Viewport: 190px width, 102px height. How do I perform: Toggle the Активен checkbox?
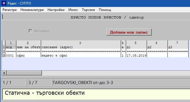[x=30, y=31]
